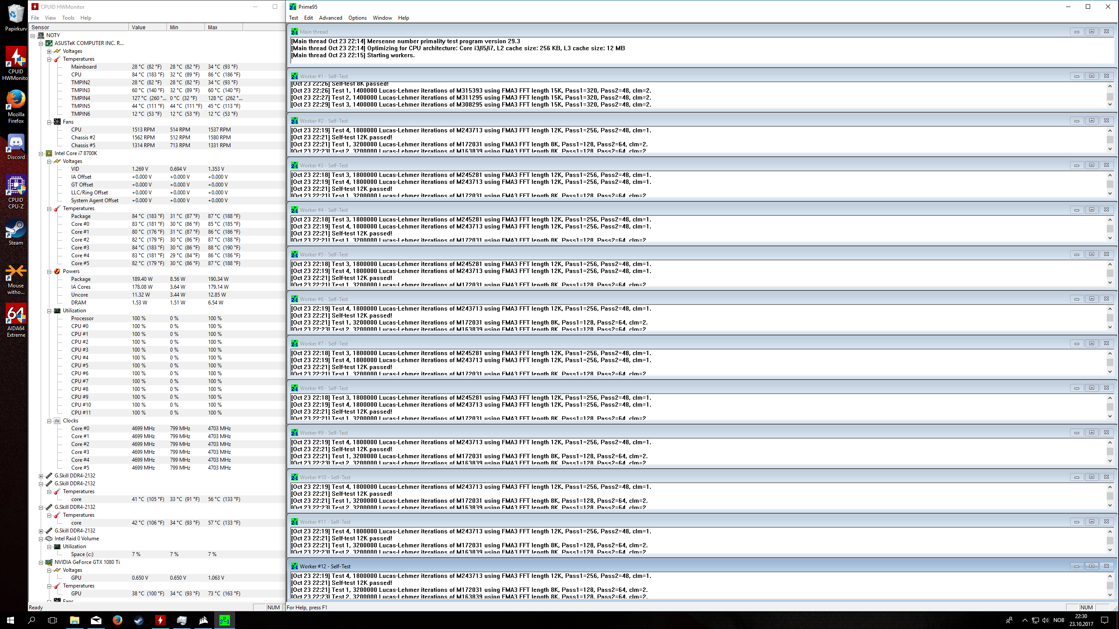Open Prime95 Help menu
This screenshot has width=1119, height=629.
(403, 18)
